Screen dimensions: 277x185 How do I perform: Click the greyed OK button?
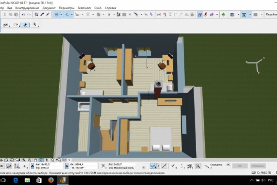[240, 166]
